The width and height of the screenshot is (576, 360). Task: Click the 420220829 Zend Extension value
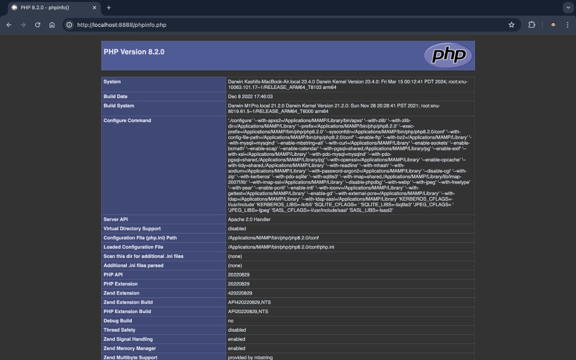tap(240, 293)
